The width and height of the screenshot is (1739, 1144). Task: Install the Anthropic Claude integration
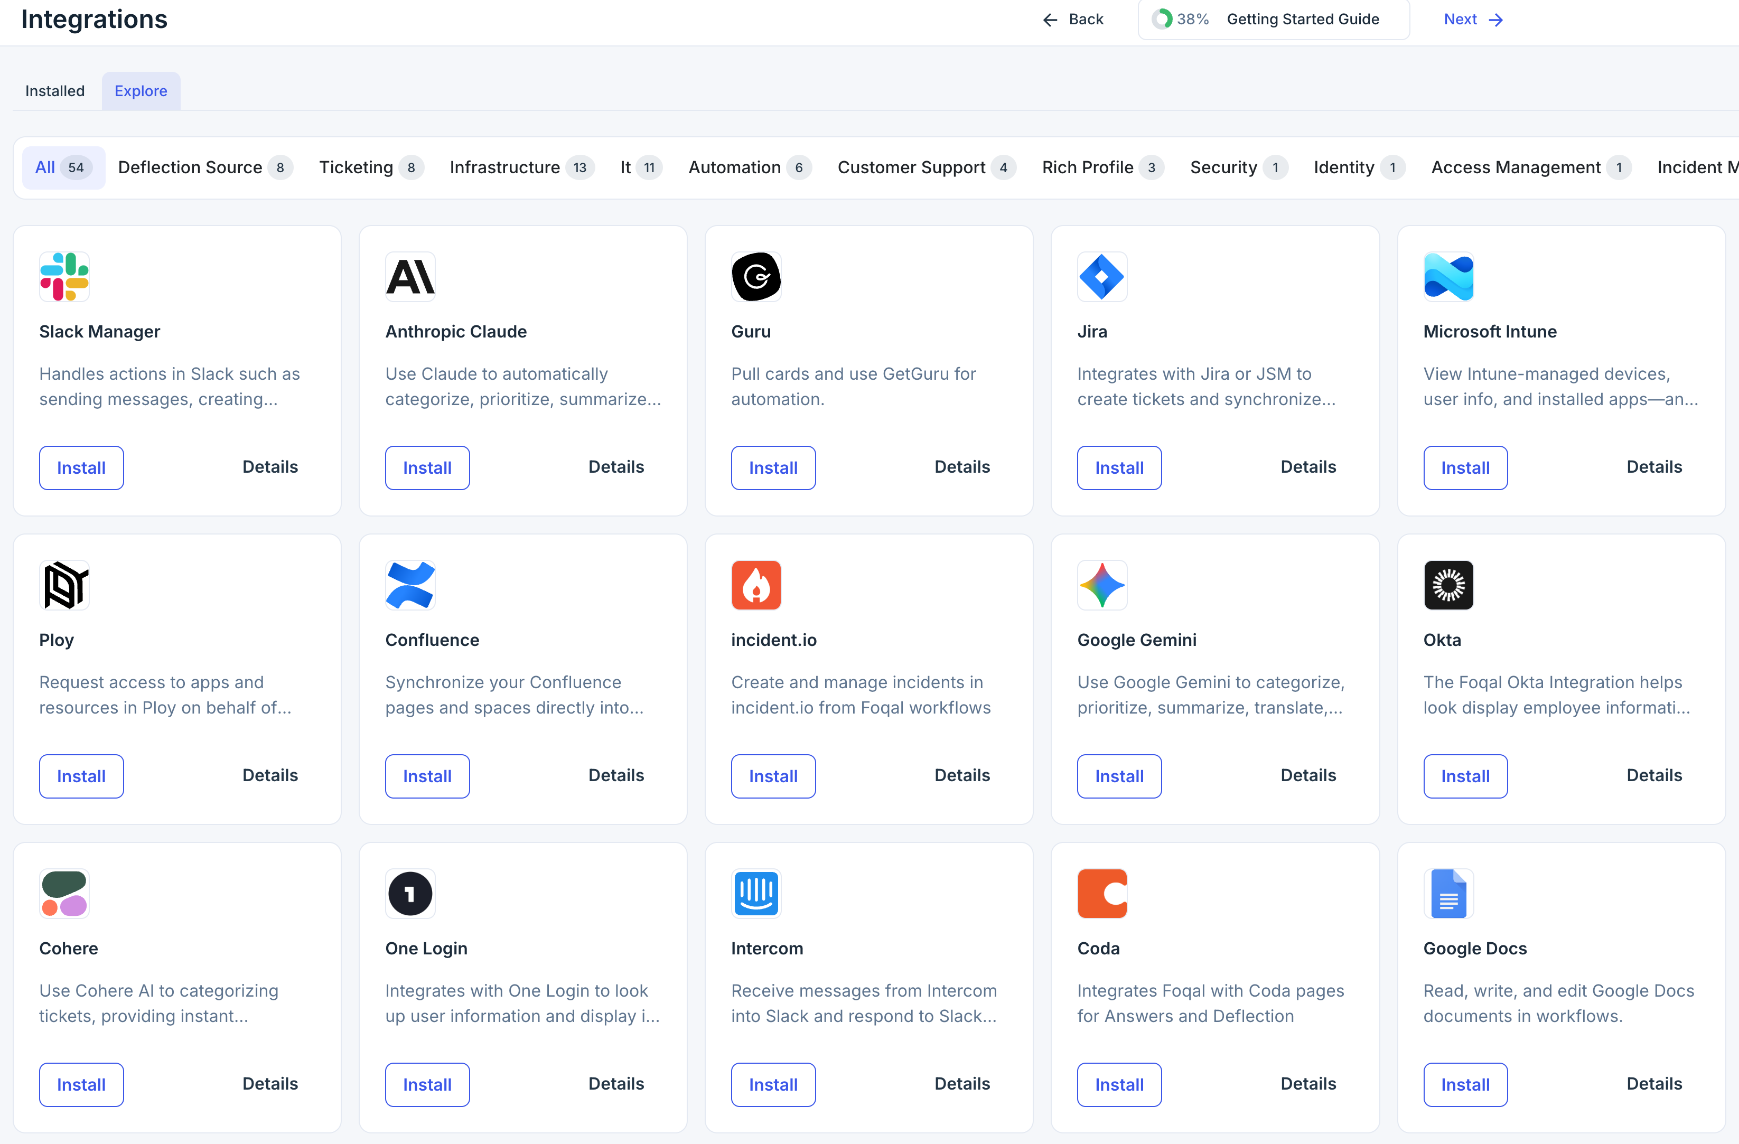427,467
